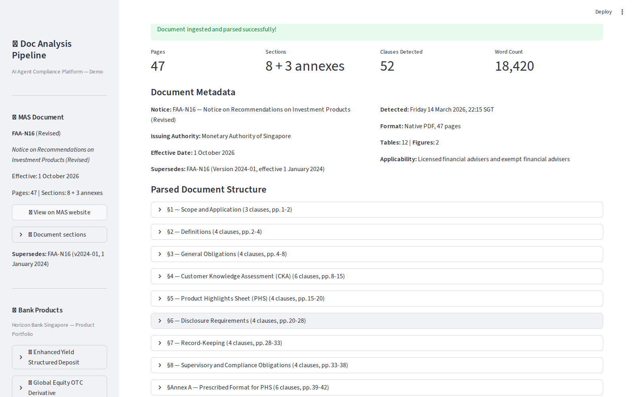Click the Annex A row chevron icon

(160, 387)
